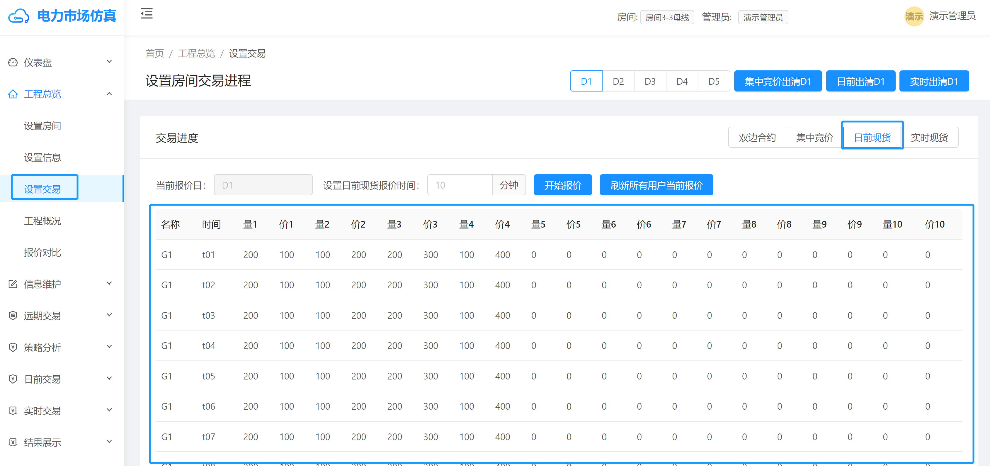Image resolution: width=990 pixels, height=466 pixels.
Task: Select the D1 day option
Action: tap(586, 81)
